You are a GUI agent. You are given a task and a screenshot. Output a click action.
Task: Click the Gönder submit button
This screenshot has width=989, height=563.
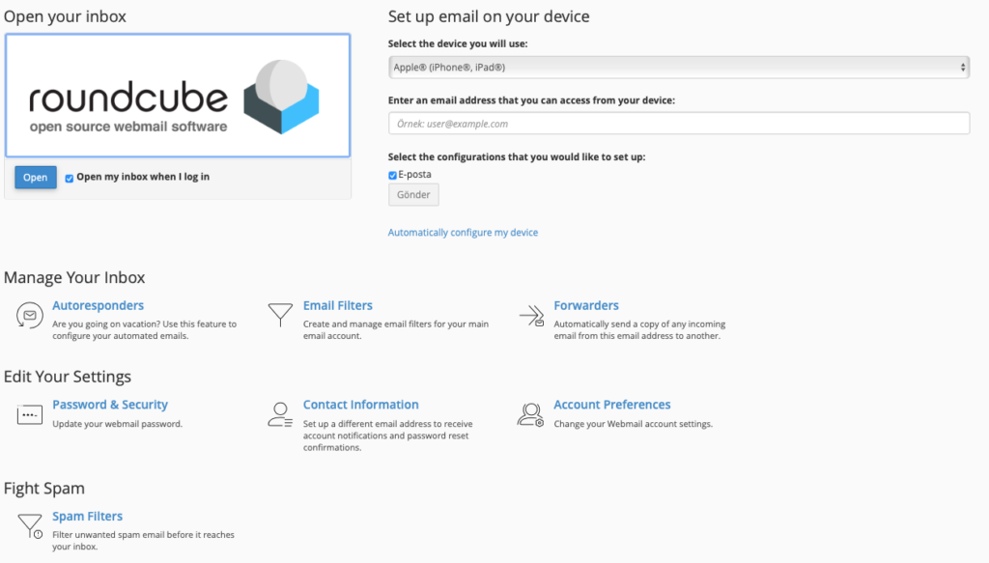[x=413, y=195]
